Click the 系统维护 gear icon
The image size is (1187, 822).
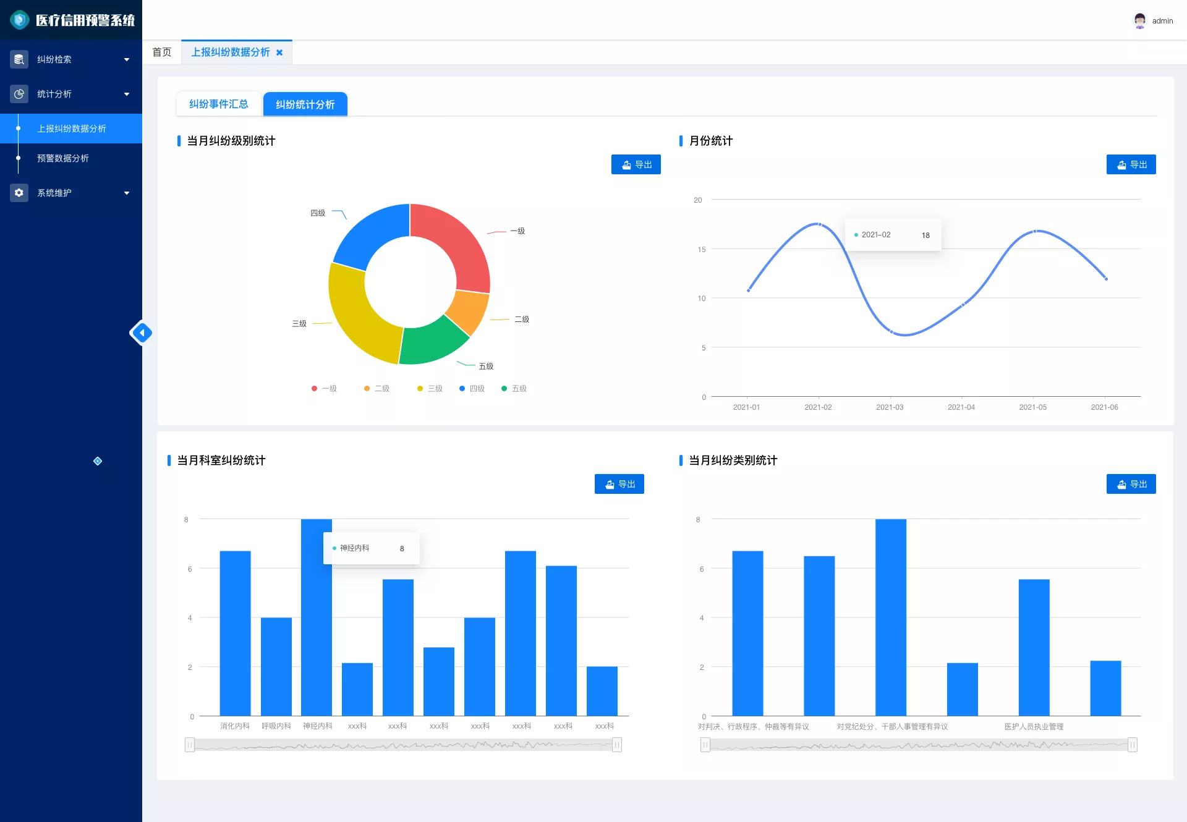click(x=19, y=193)
